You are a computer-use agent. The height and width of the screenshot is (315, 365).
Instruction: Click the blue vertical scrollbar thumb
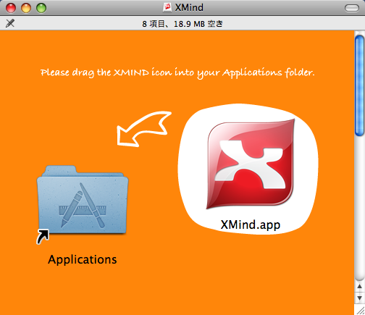359,85
